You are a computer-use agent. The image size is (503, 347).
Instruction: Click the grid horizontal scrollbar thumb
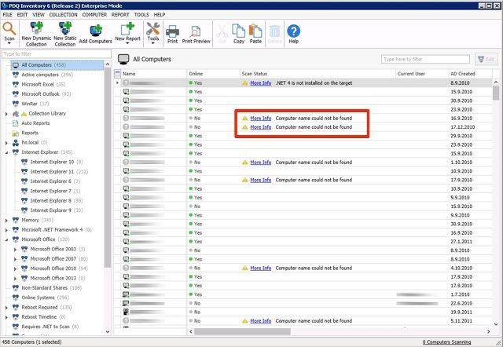[242, 331]
